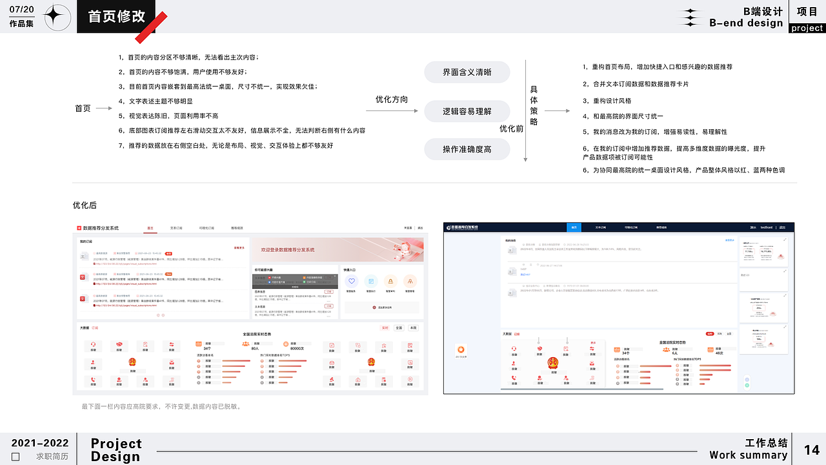Select 本院 pill in right mockup

tap(720, 334)
